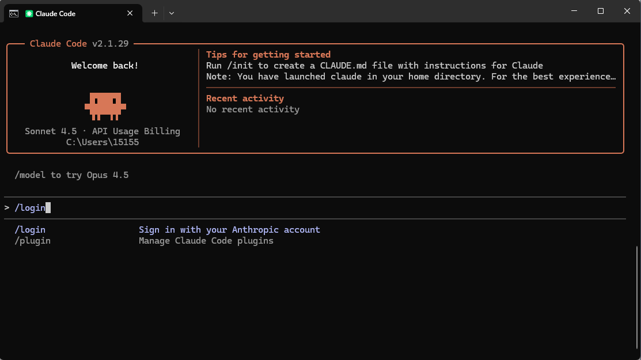641x360 pixels.
Task: Click the "Recent activity" heading
Action: click(x=245, y=98)
